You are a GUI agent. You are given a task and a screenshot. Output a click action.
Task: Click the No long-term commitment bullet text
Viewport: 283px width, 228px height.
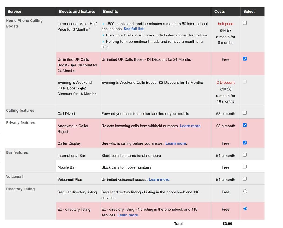pyautogui.click(x=152, y=44)
